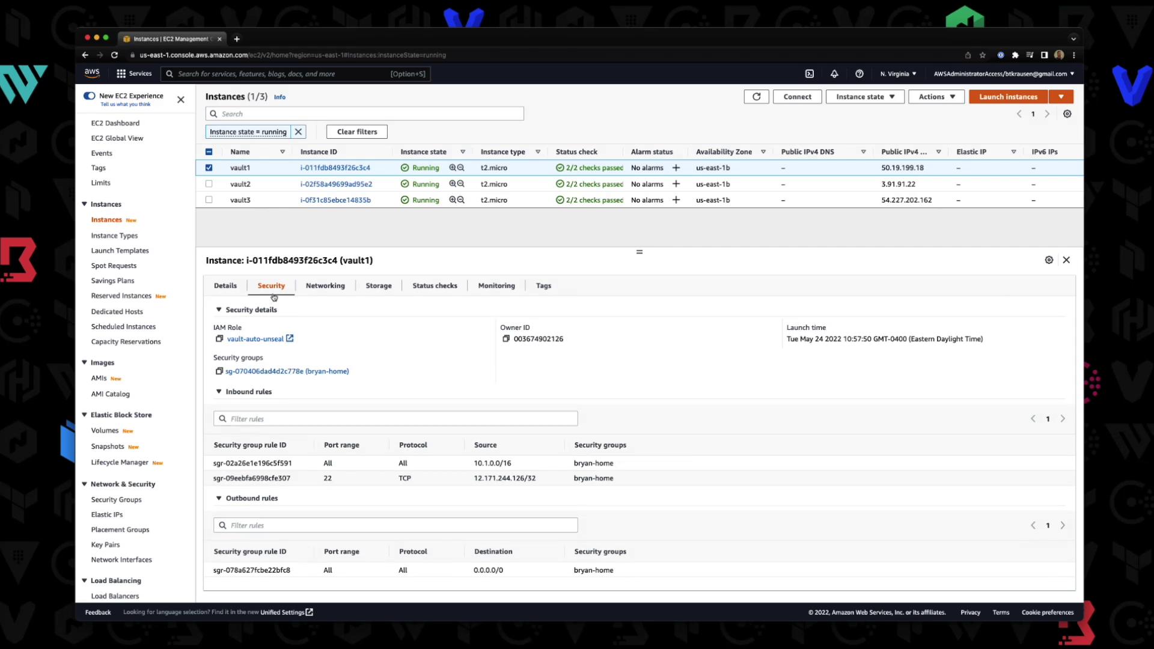This screenshot has width=1154, height=649.
Task: Uncheck the vault1 instance checkbox
Action: 209,168
